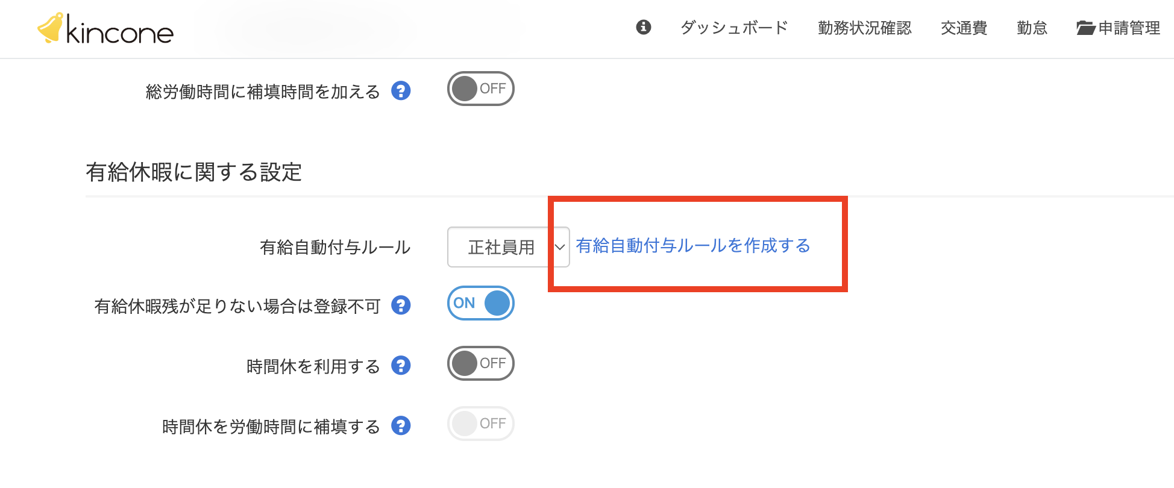1174x488 pixels.
Task: Click the 有給休暇に関する設定 section heading
Action: pyautogui.click(x=193, y=172)
